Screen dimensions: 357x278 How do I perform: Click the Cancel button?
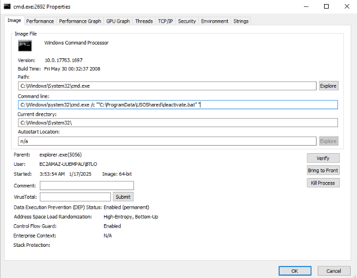pyautogui.click(x=334, y=270)
